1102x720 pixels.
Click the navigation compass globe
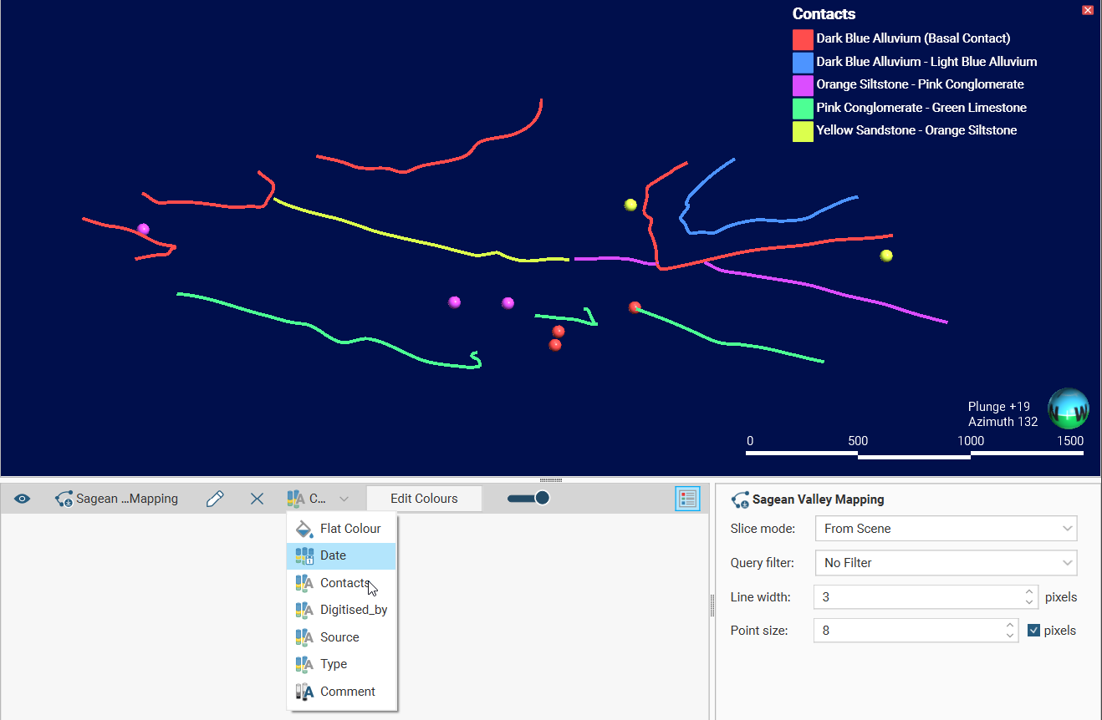click(1068, 408)
